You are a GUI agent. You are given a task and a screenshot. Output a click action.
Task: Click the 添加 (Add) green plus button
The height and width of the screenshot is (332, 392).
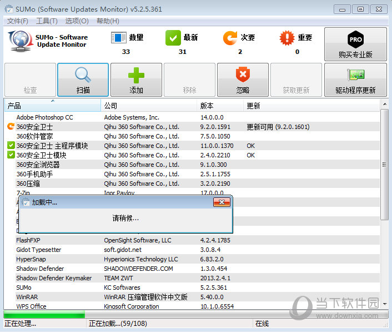tap(136, 80)
